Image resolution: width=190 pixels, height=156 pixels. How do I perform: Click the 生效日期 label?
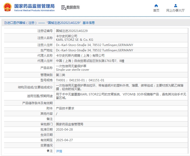[46, 135]
